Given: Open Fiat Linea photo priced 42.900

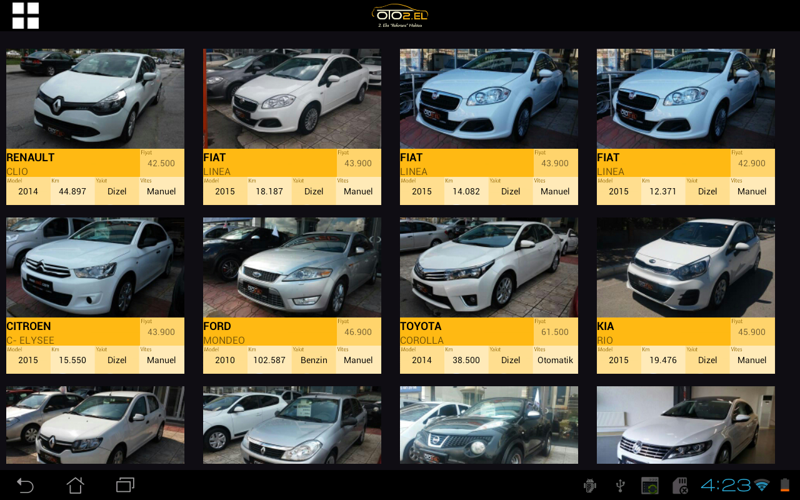Looking at the screenshot, I should click(x=686, y=99).
